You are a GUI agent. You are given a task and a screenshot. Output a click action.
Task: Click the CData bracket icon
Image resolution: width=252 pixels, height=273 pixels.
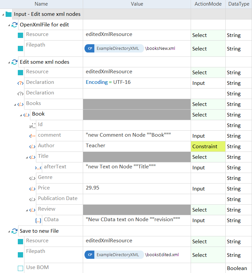[38, 220]
